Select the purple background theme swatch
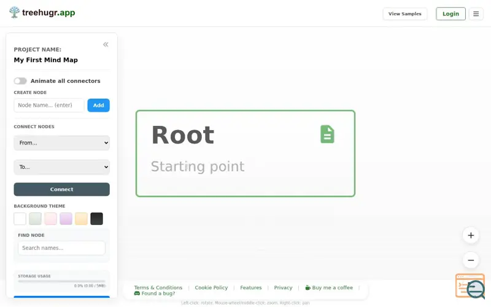Viewport: 491px width, 307px height. click(x=66, y=219)
